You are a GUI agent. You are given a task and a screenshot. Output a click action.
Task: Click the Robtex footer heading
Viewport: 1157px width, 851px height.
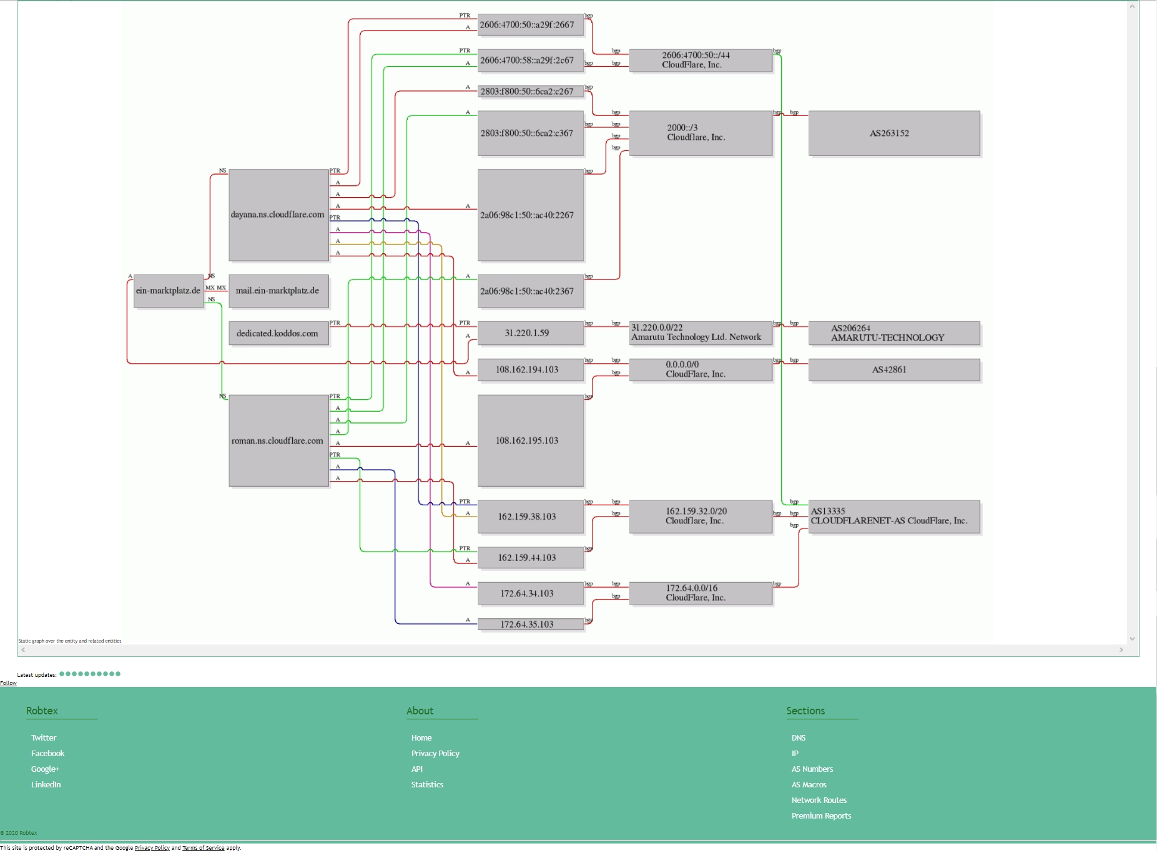tap(42, 711)
